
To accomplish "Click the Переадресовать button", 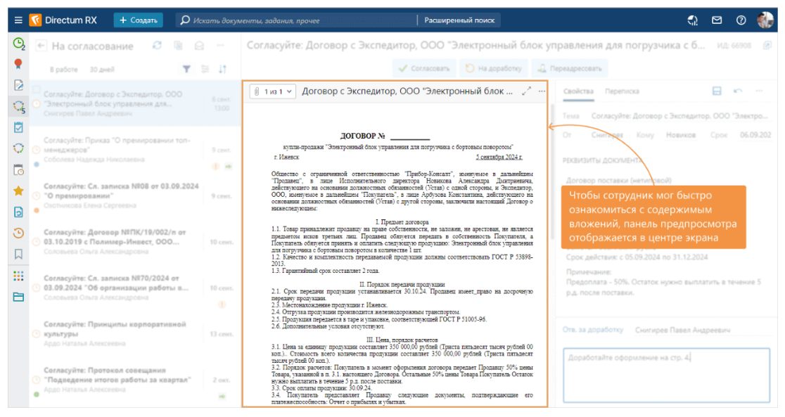I will 570,69.
